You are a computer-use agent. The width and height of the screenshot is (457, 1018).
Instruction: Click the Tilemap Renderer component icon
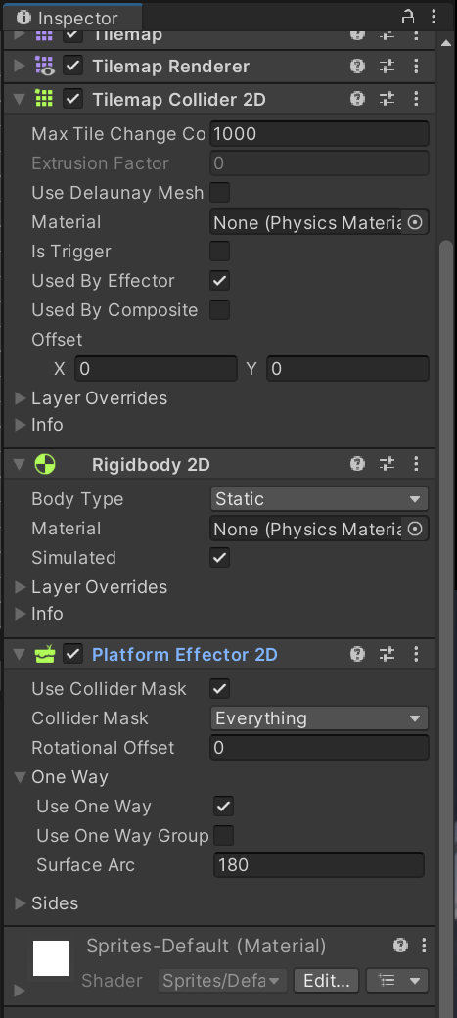click(44, 66)
